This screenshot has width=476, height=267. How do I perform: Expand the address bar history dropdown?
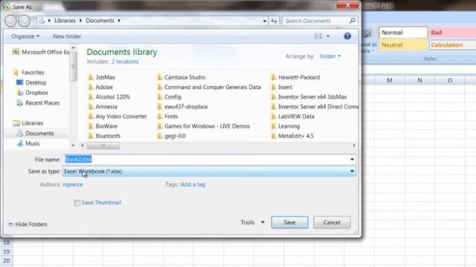[265, 21]
